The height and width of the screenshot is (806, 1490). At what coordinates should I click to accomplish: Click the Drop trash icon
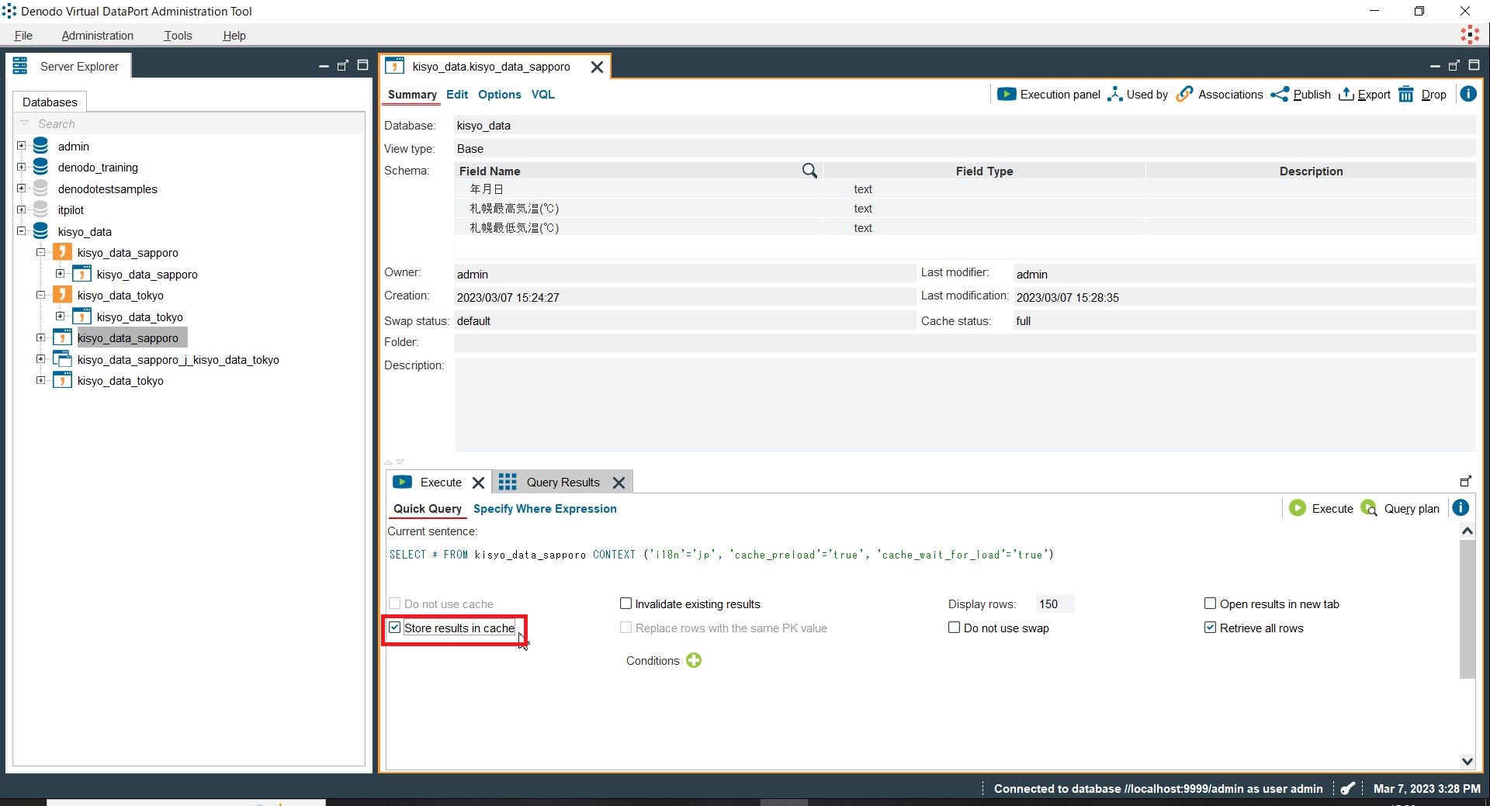pos(1406,95)
